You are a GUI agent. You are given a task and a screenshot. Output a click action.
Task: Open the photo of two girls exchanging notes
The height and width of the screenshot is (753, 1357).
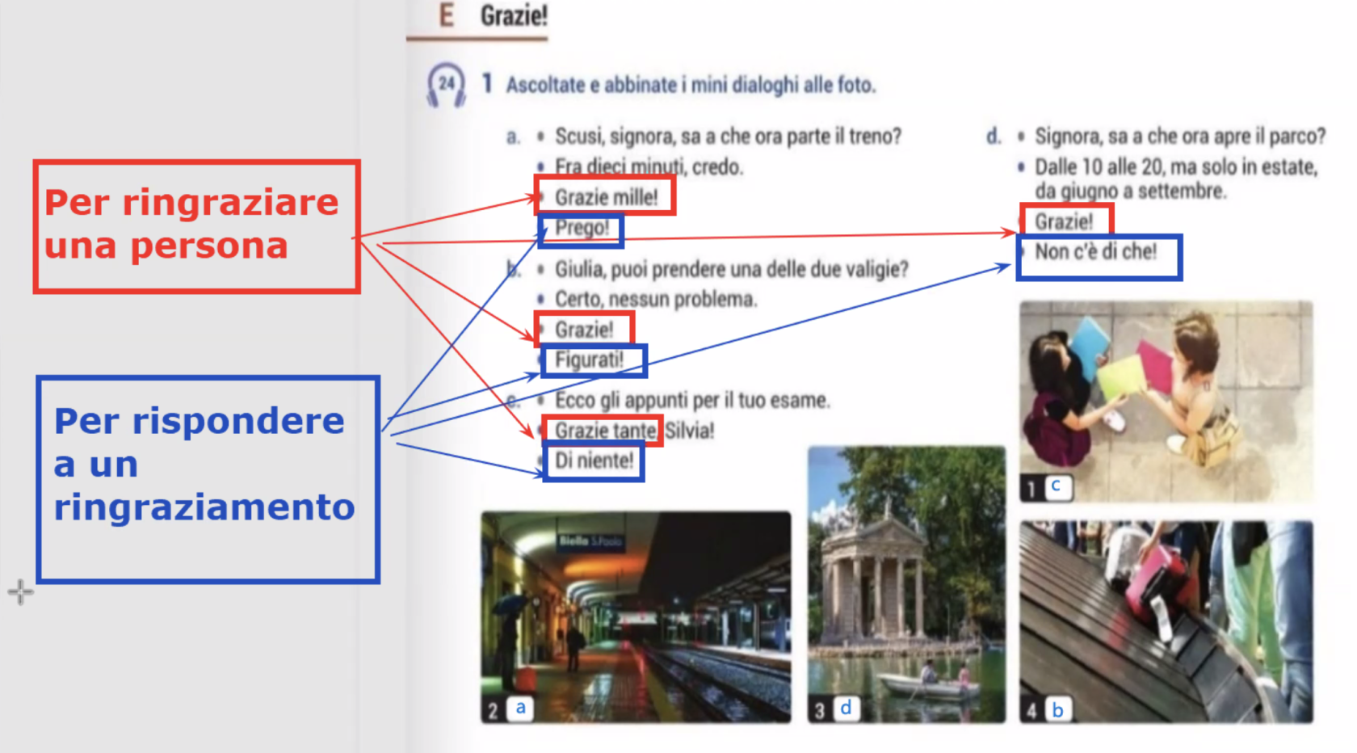(1166, 400)
